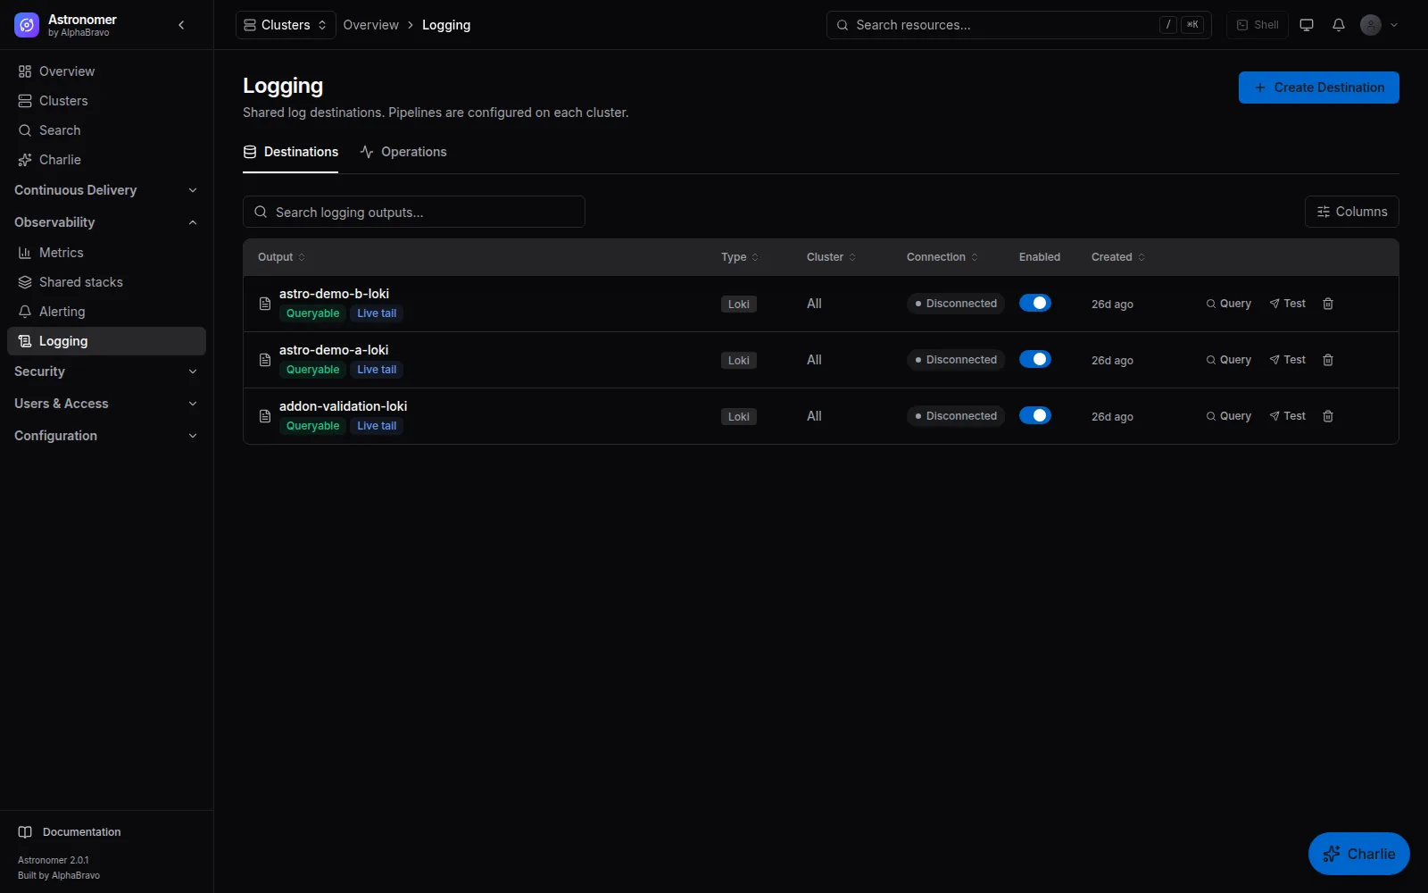The image size is (1428, 893).
Task: Click Query for astro-demo-b-loki
Action: [x=1229, y=304]
